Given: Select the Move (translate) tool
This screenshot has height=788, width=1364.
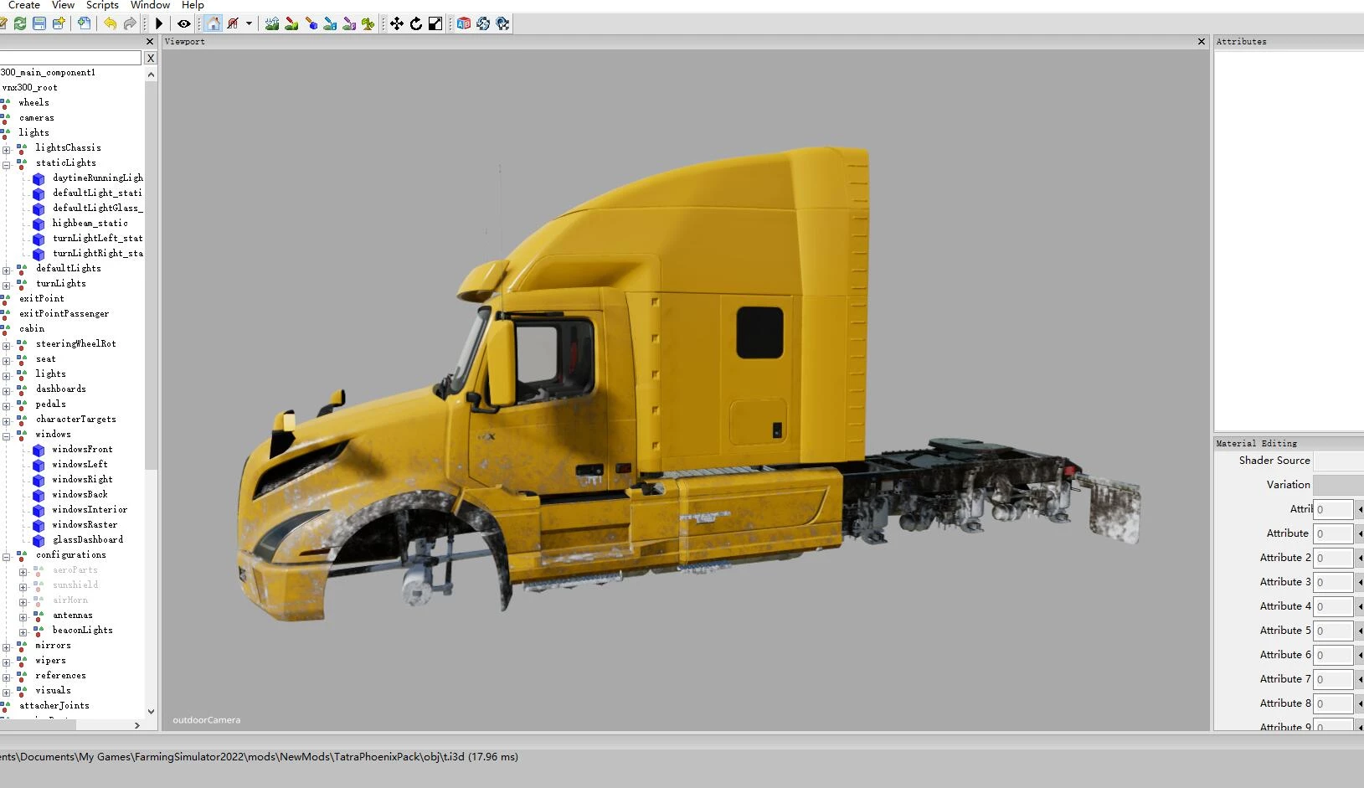Looking at the screenshot, I should pyautogui.click(x=397, y=23).
